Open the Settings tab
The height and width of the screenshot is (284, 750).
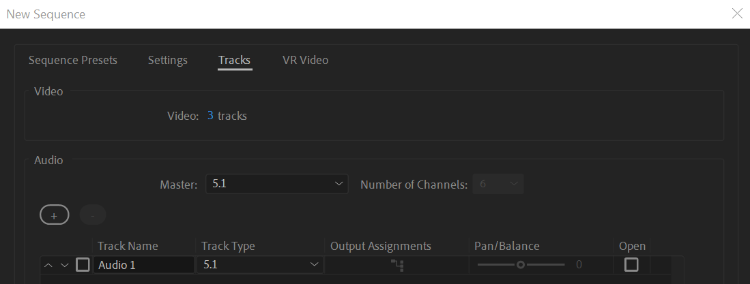167,60
